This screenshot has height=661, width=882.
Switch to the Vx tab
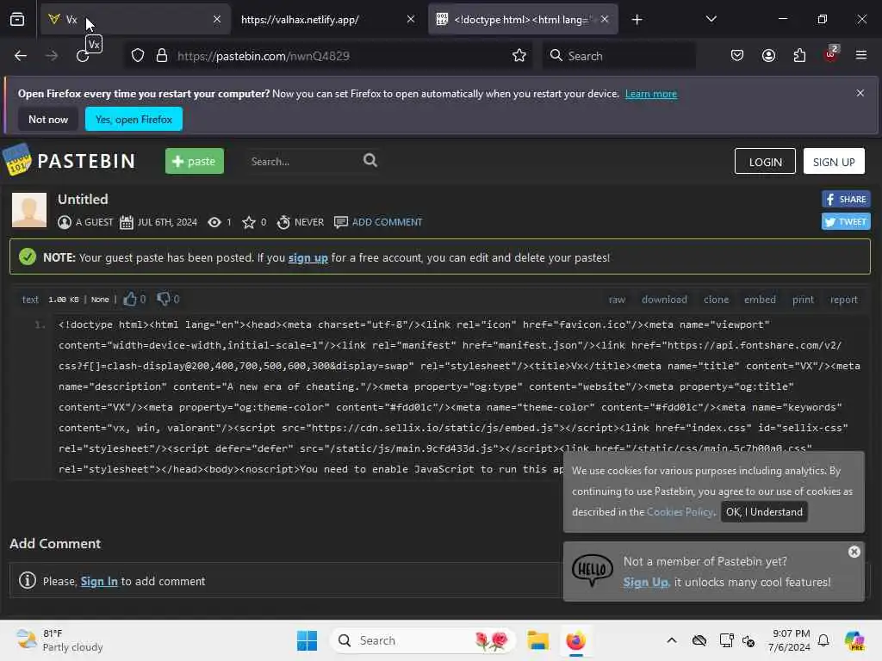coord(135,20)
